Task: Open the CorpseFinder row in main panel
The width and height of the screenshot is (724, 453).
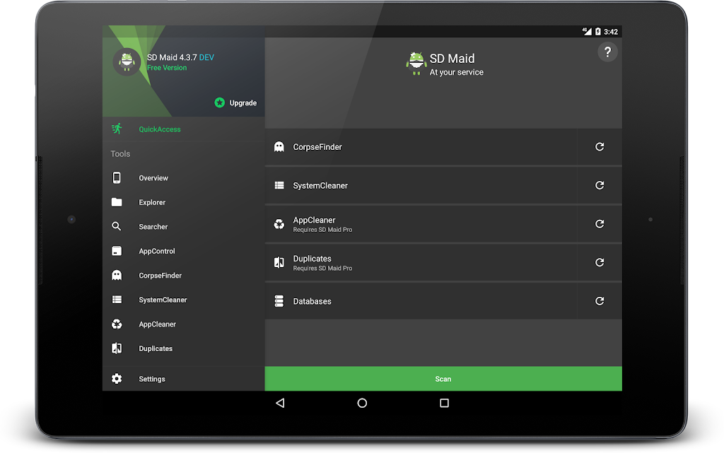Action: (x=421, y=147)
